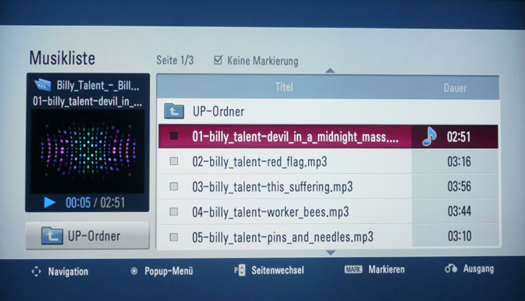
Task: Click the Keine Markierung label text
Action: (263, 60)
